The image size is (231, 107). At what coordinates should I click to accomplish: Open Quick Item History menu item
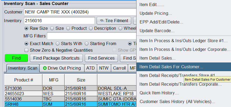(x=159, y=93)
